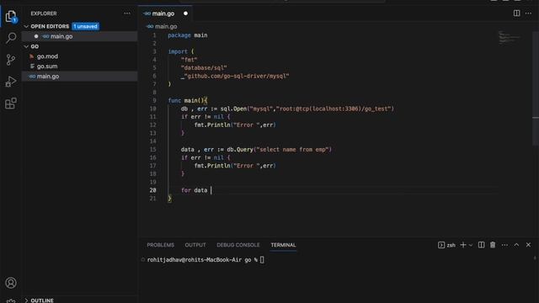Switch to the Problems tab
This screenshot has width=539, height=303.
tap(161, 245)
